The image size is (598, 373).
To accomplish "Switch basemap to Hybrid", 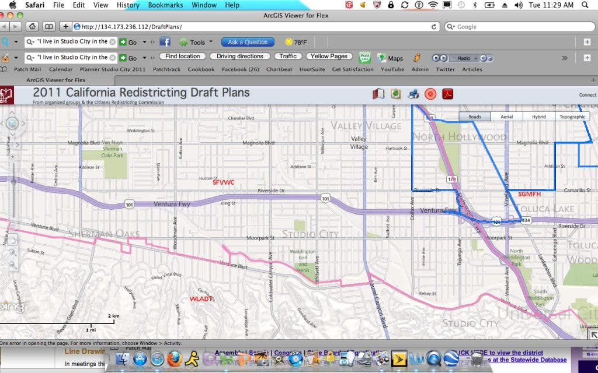I will coord(538,117).
